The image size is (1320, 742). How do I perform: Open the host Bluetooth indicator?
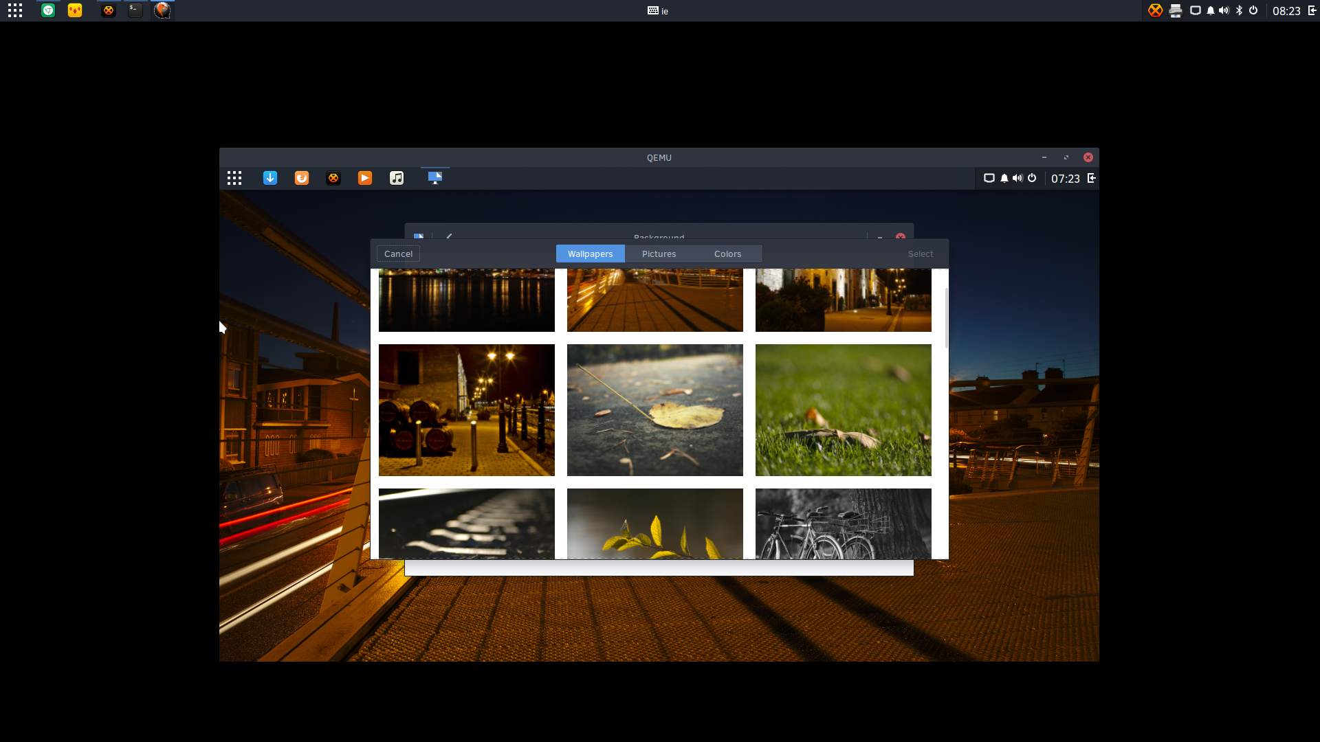coord(1240,10)
